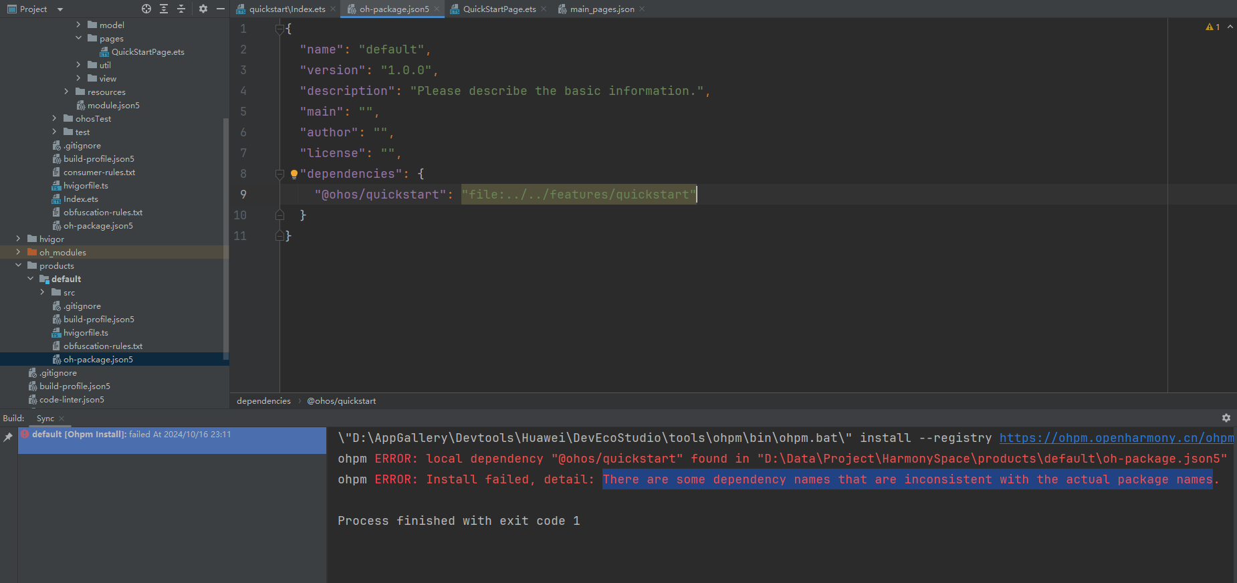This screenshot has width=1237, height=583.
Task: Click the description string value on line 4
Action: point(557,91)
